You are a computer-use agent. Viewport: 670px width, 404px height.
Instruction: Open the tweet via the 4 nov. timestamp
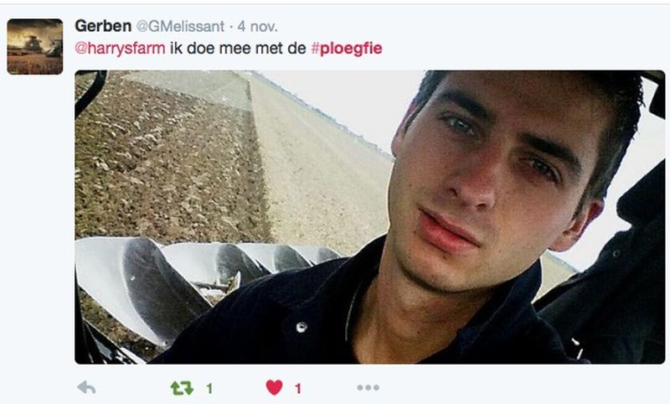point(258,27)
